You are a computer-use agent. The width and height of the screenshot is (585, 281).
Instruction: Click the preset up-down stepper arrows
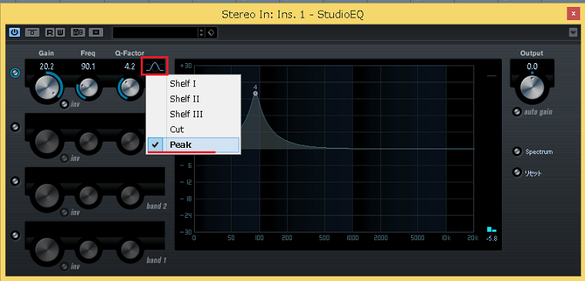click(202, 32)
